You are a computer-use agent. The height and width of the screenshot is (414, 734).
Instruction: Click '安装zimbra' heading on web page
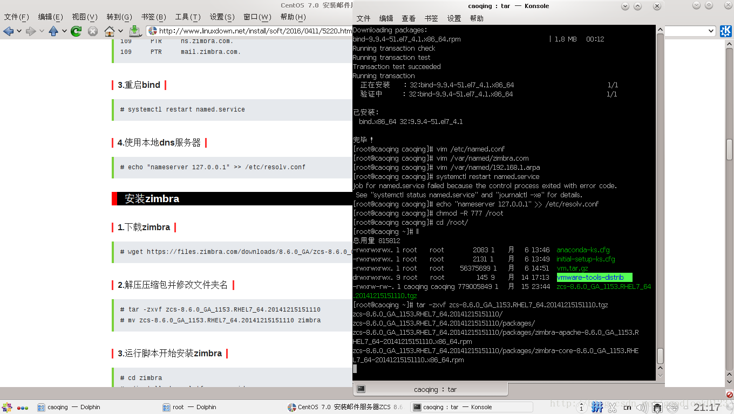pyautogui.click(x=152, y=198)
